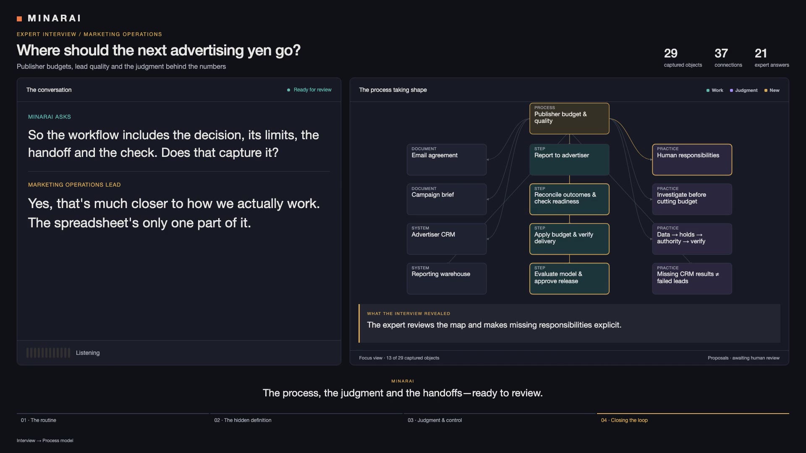The height and width of the screenshot is (453, 806).
Task: Open the Campaign brief document node
Action: [447, 199]
